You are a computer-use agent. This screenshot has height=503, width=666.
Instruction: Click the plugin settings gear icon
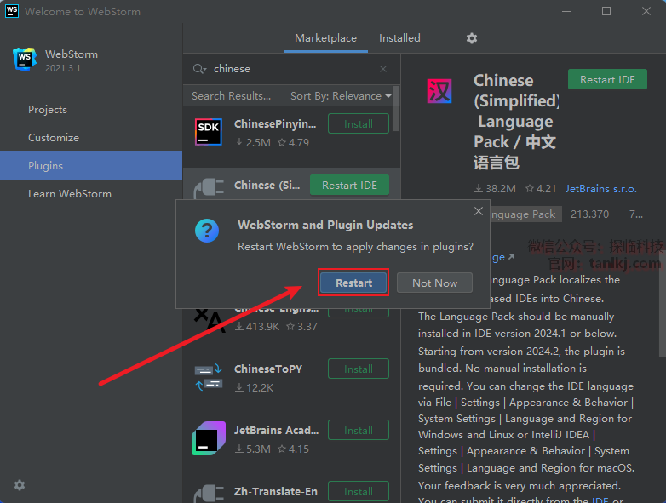[x=472, y=38]
